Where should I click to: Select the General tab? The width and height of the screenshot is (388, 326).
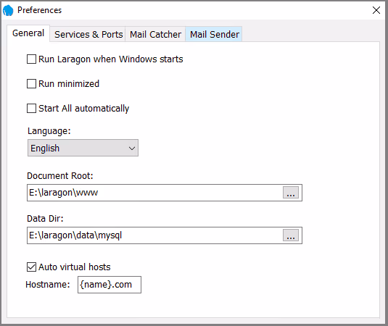28,33
